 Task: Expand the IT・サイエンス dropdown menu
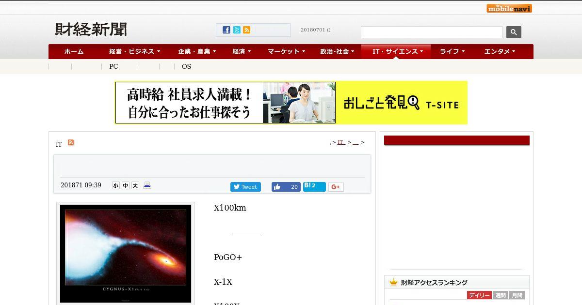[x=396, y=51]
